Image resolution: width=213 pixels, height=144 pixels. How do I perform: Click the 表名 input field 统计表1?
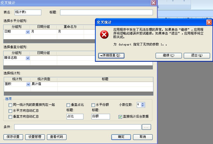[28, 12]
